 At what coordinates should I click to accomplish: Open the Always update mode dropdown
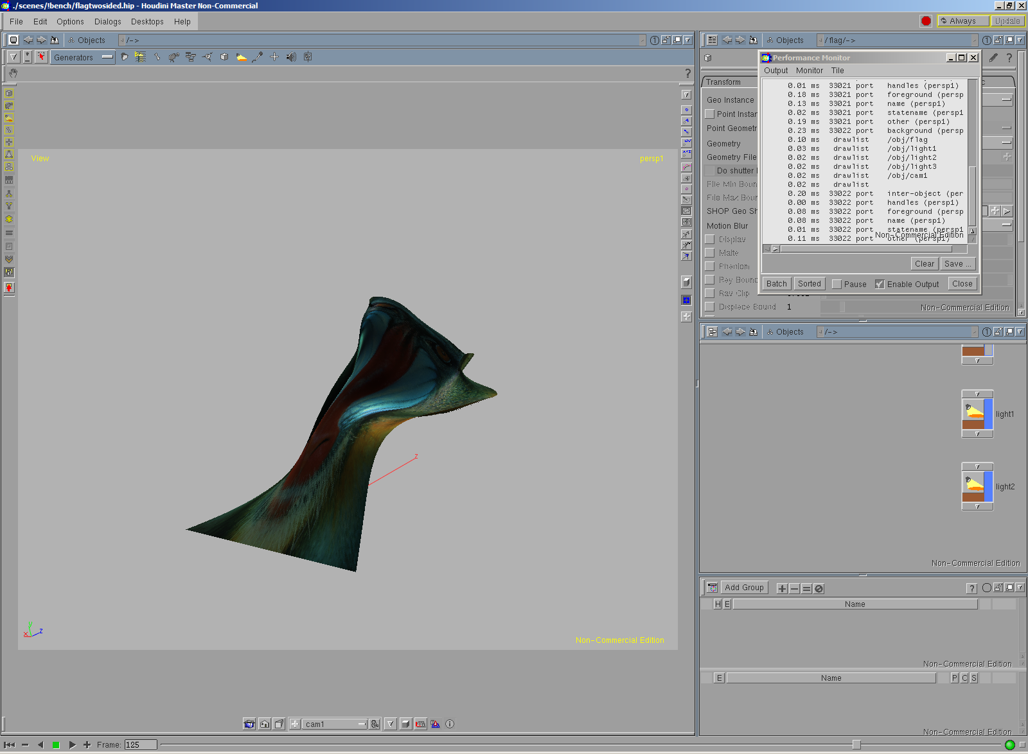pos(962,21)
